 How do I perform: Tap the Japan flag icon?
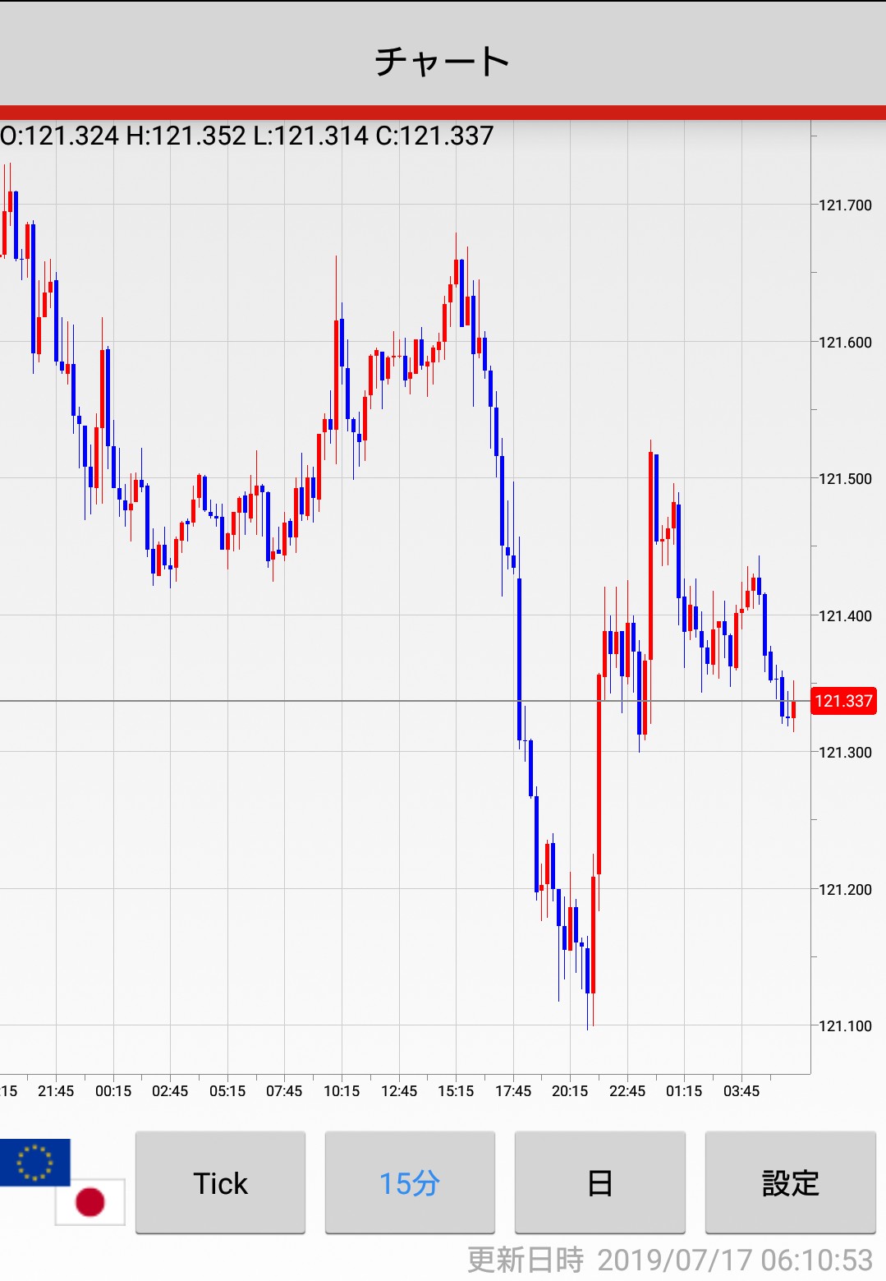(x=90, y=1202)
